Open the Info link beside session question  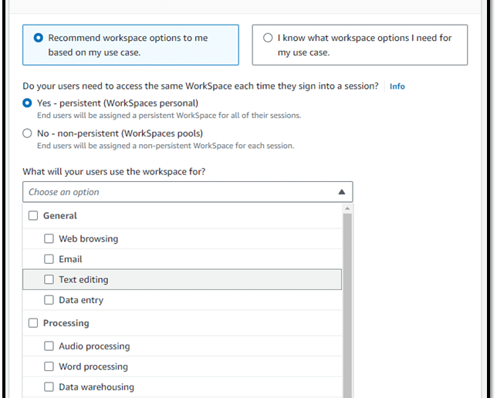click(x=397, y=86)
